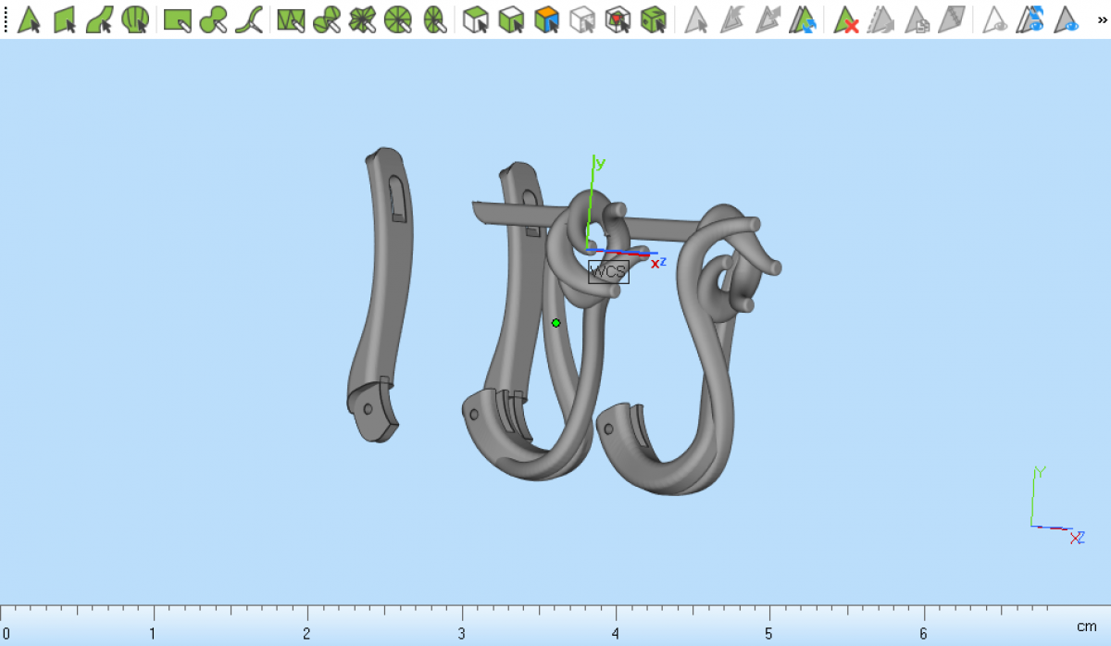
Task: Choose the mark shell tool
Action: pos(135,19)
